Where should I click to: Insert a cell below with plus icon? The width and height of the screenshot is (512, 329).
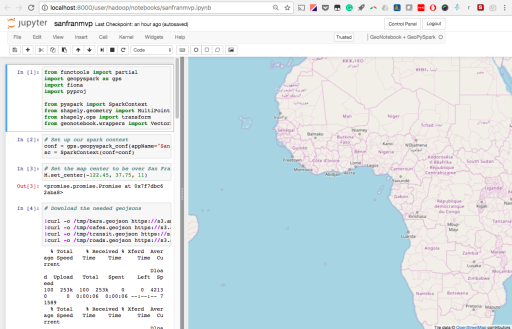(x=27, y=50)
